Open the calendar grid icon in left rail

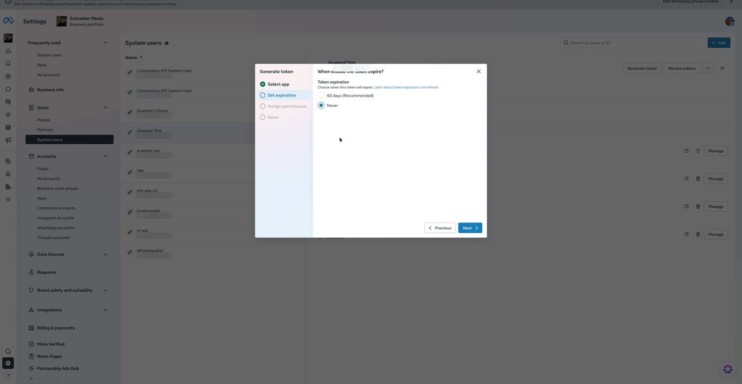[8, 127]
